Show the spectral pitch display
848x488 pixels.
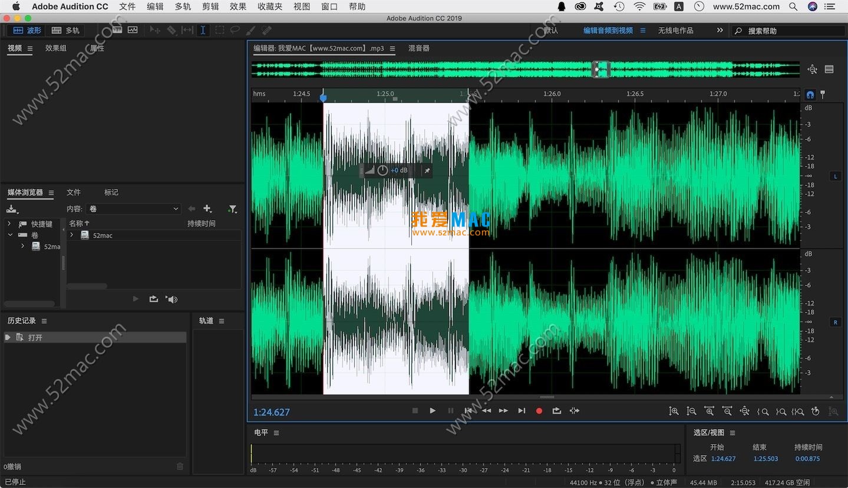[133, 30]
